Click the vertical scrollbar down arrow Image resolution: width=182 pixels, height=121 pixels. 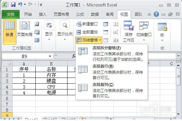tap(178, 114)
